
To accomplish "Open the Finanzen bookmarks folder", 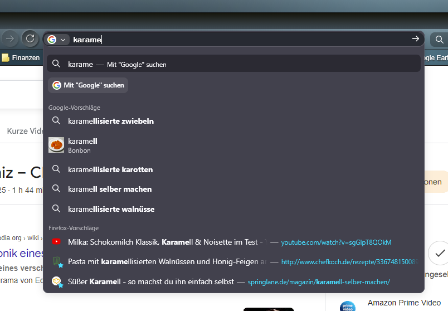I will pyautogui.click(x=21, y=58).
